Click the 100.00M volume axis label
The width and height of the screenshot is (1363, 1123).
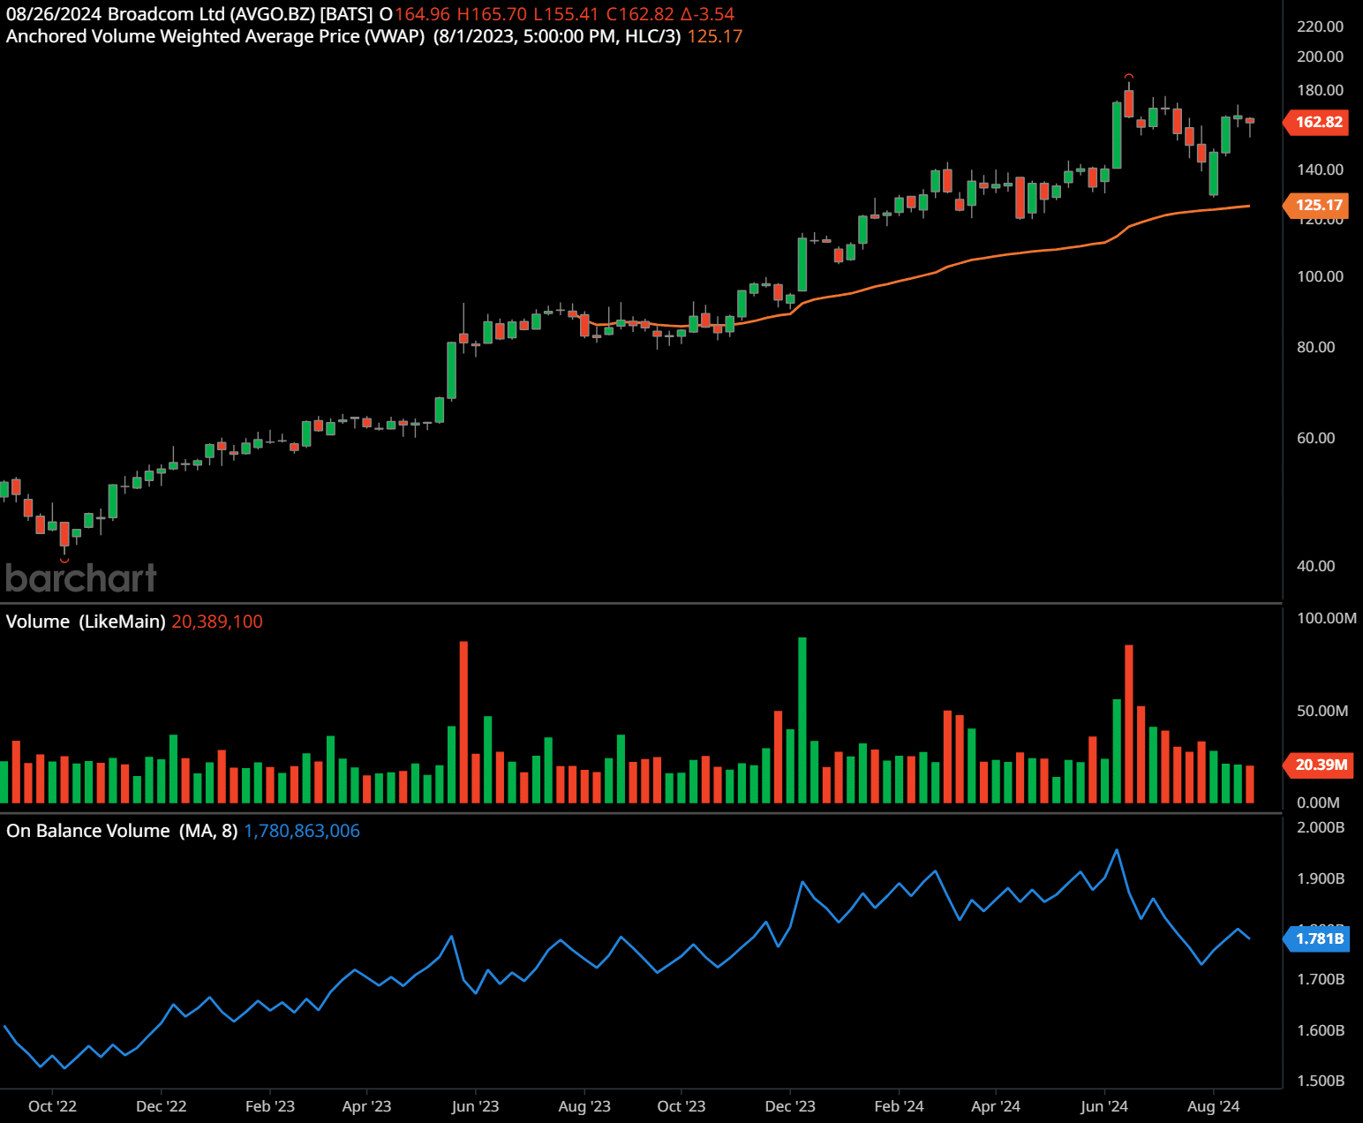click(1327, 618)
